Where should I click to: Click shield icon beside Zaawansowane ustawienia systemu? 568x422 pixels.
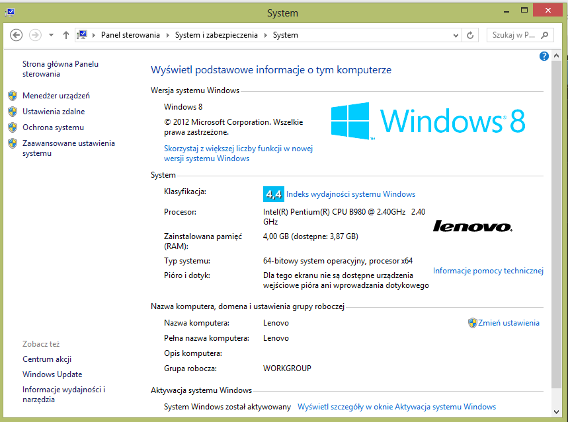(x=13, y=143)
